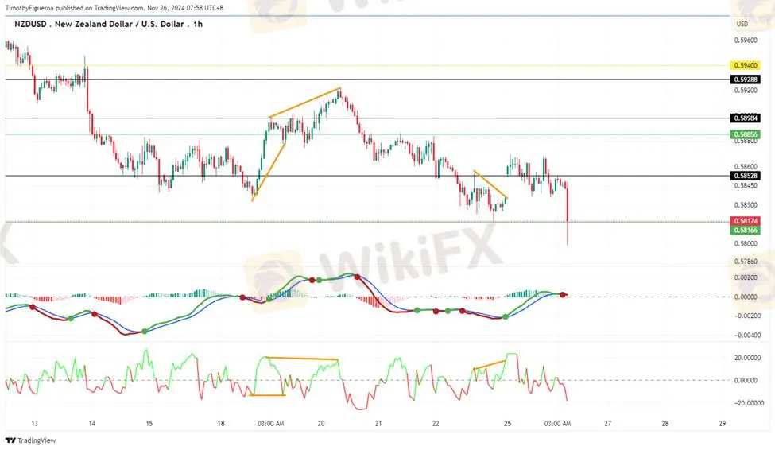Viewport: 775px width, 450px height.
Task: Click the USD currency label on price axis
Action: click(x=742, y=24)
